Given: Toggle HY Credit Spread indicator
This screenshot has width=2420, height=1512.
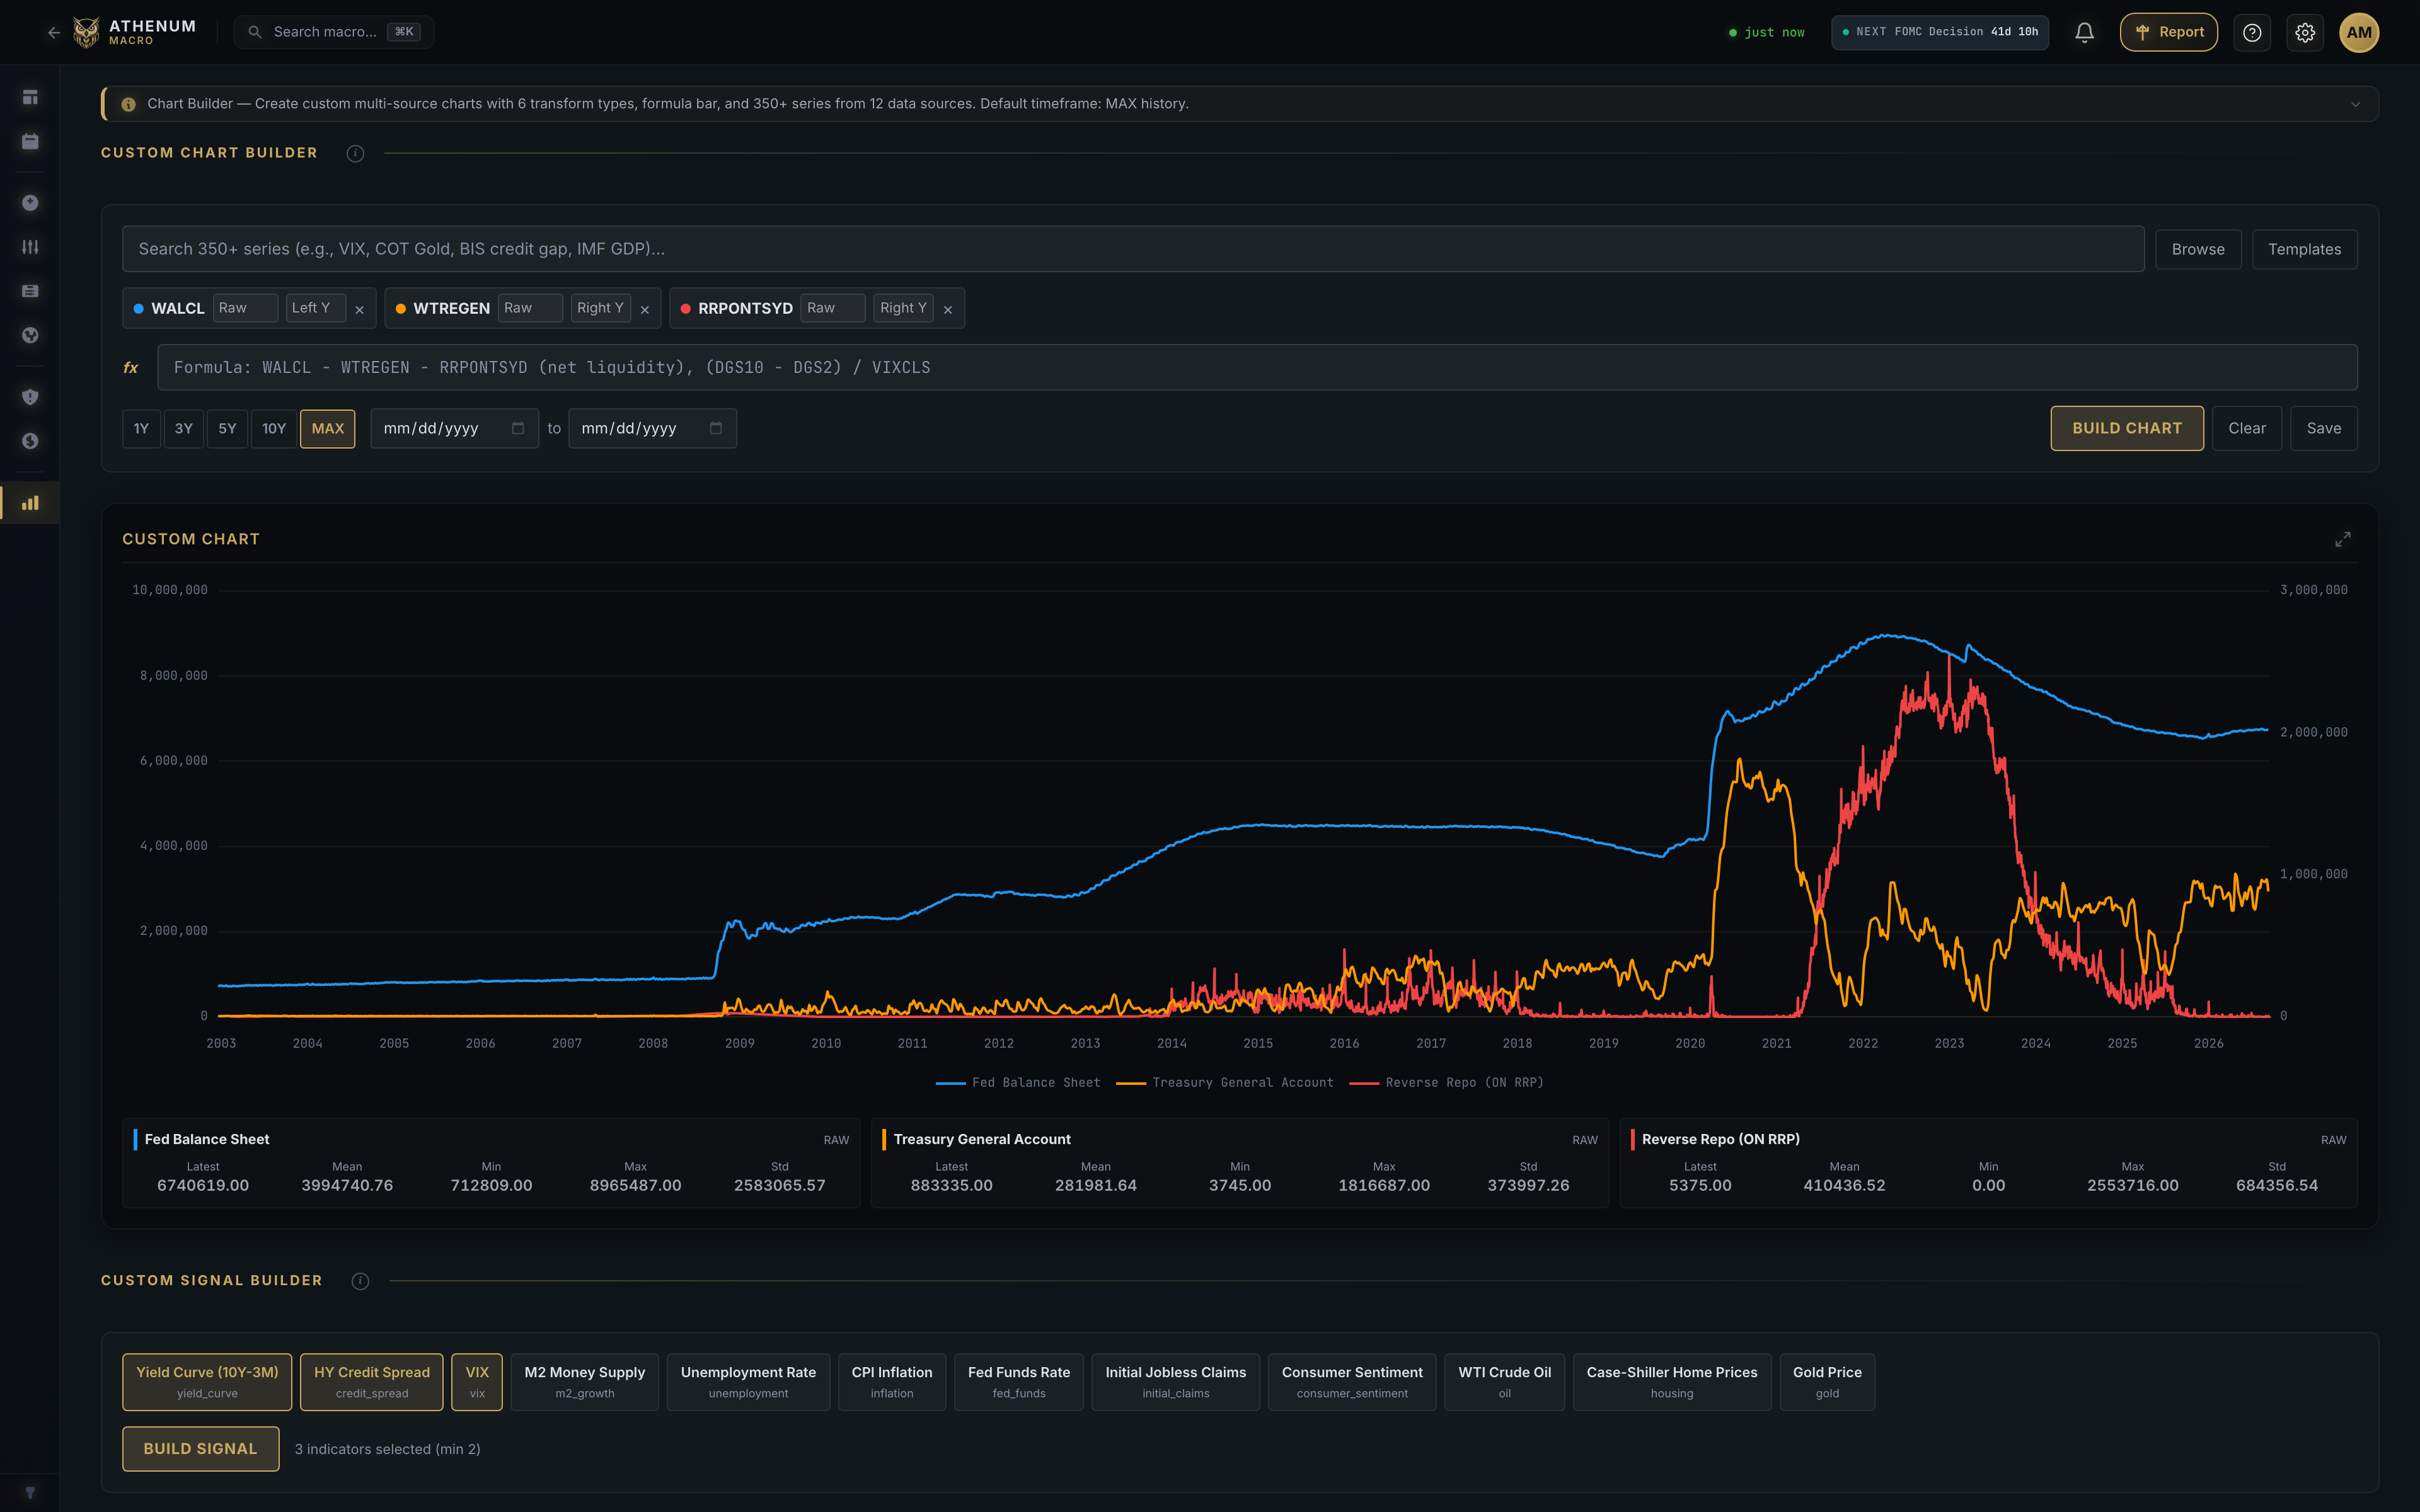Looking at the screenshot, I should pos(372,1382).
